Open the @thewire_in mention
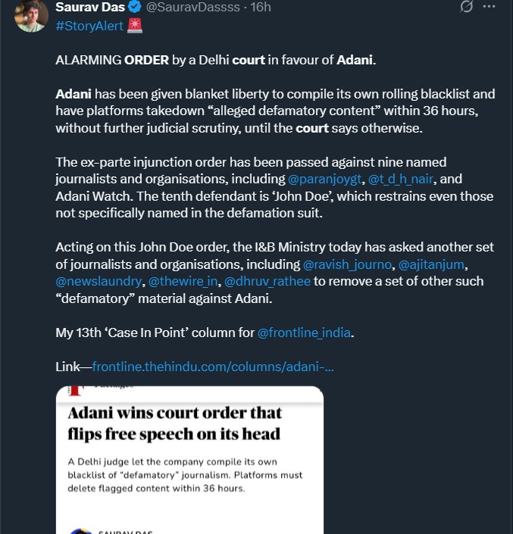Image resolution: width=513 pixels, height=534 pixels. click(181, 282)
